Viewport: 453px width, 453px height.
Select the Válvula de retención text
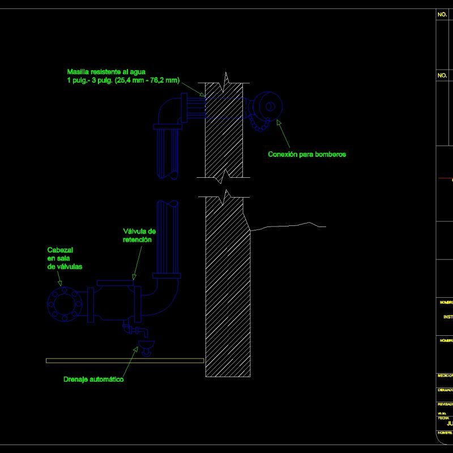pos(139,234)
